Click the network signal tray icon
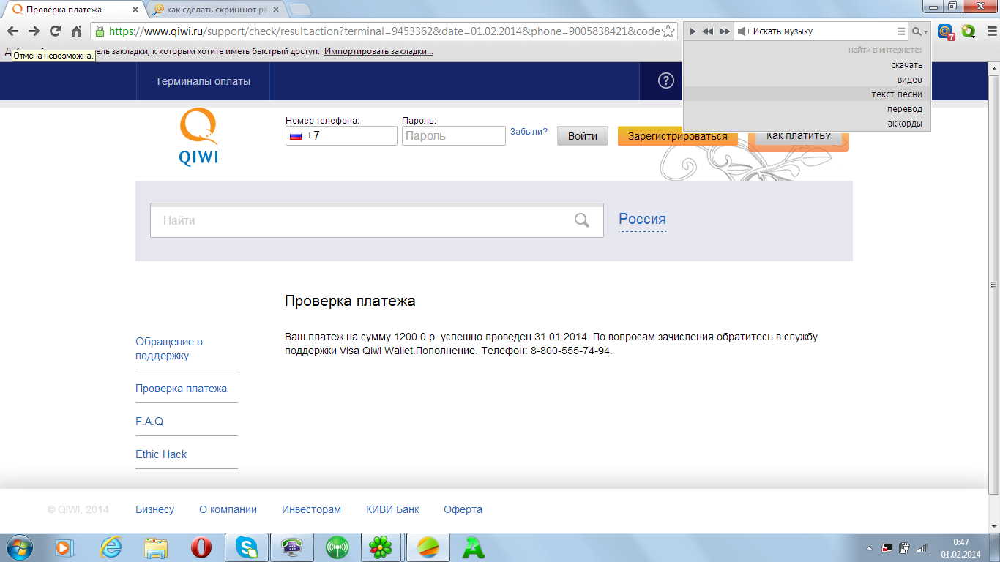 (922, 547)
